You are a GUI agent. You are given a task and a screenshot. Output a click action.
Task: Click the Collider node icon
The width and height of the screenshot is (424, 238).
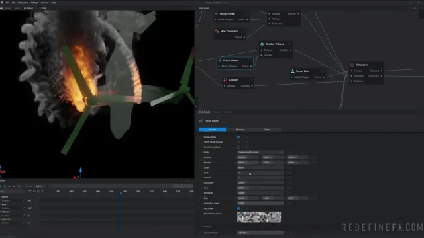tap(225, 79)
